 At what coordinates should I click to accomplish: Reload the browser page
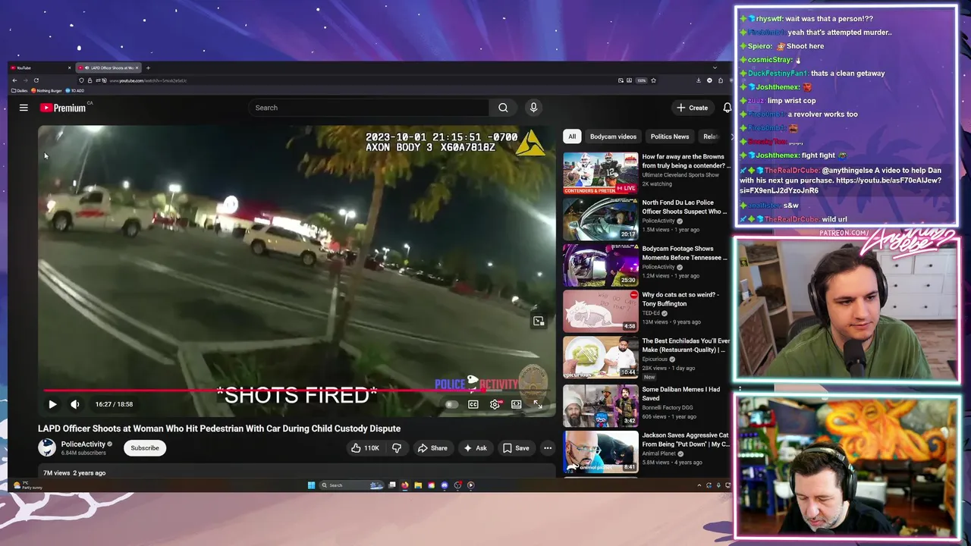click(x=36, y=80)
